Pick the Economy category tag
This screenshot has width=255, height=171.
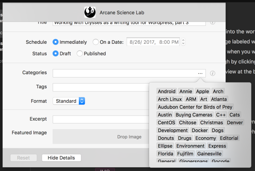pos(206,138)
